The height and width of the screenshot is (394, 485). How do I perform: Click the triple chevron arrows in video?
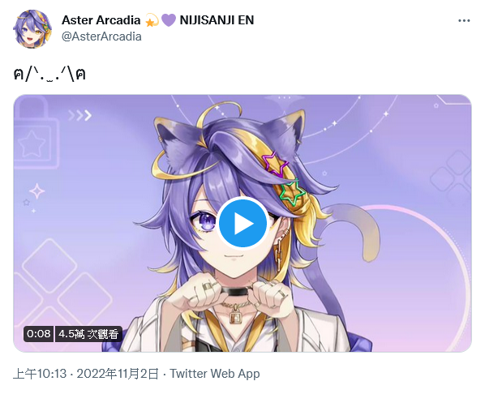(x=80, y=115)
